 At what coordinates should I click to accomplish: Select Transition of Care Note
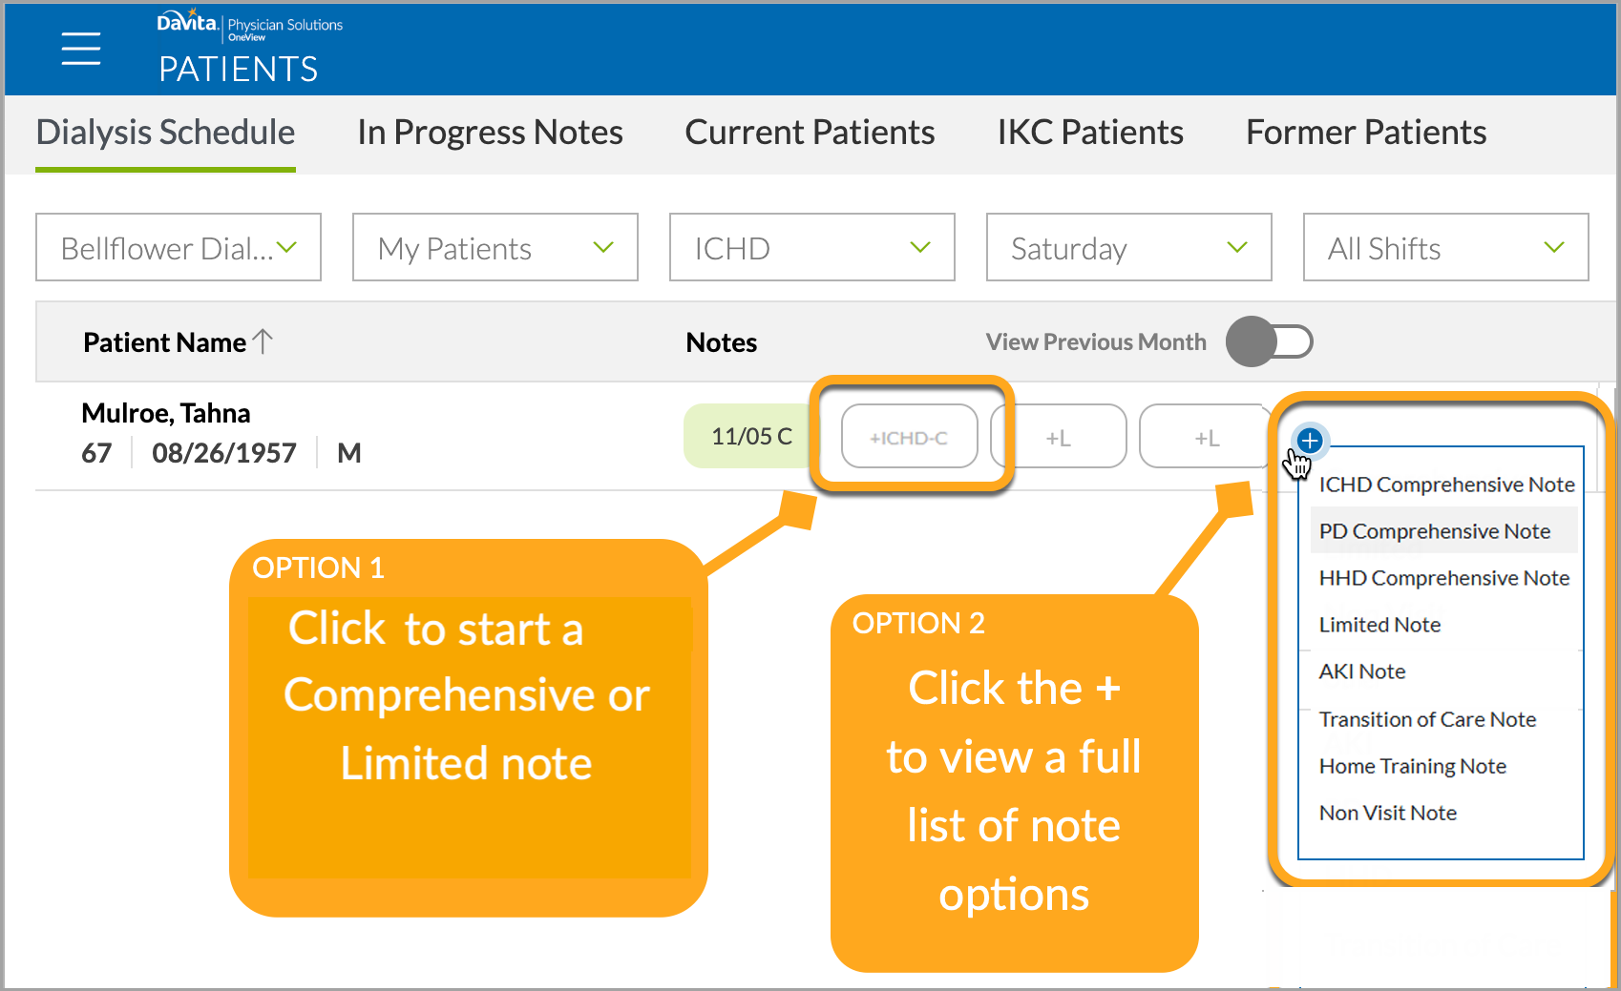[1427, 719]
